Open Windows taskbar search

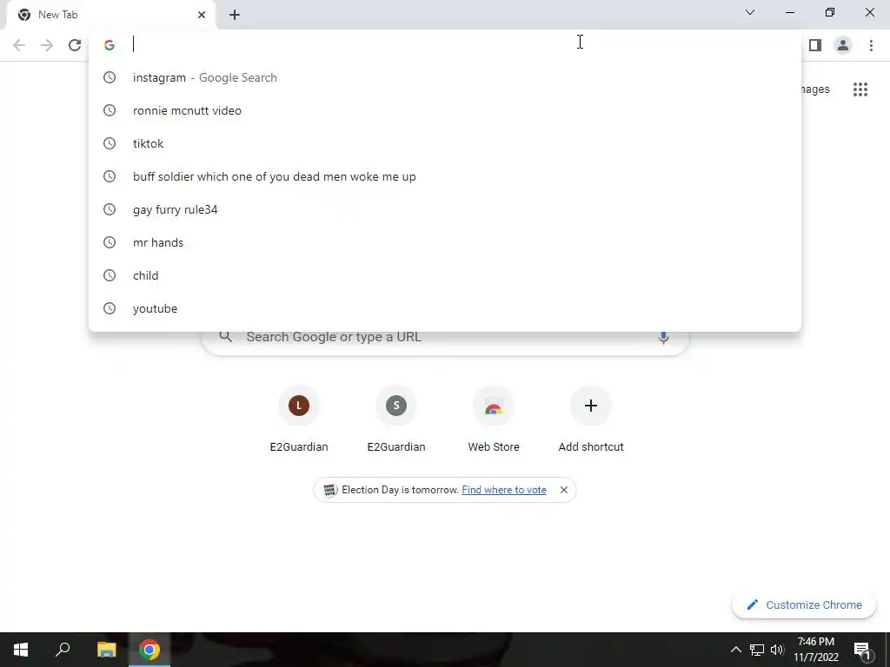63,650
